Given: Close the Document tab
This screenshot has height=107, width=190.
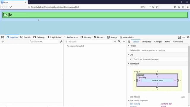Looking at the screenshot, I should tap(26, 2).
